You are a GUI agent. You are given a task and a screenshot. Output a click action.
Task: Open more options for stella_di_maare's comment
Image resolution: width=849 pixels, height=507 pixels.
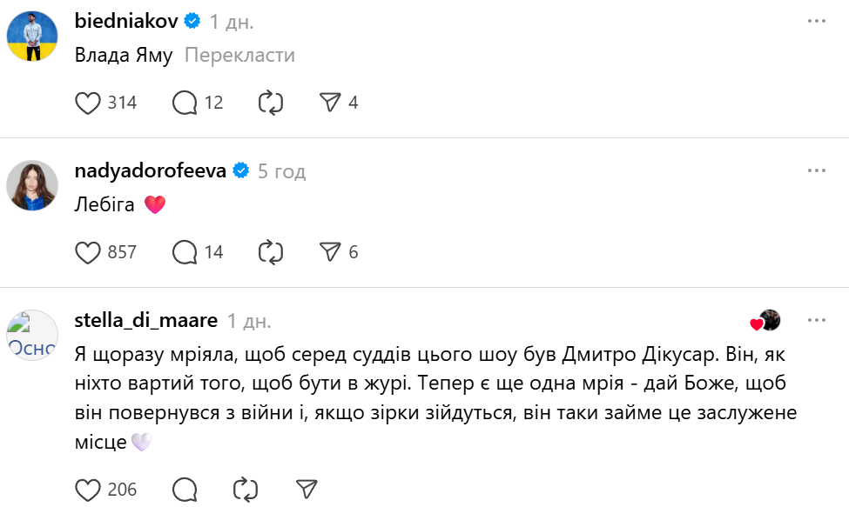[x=816, y=320]
